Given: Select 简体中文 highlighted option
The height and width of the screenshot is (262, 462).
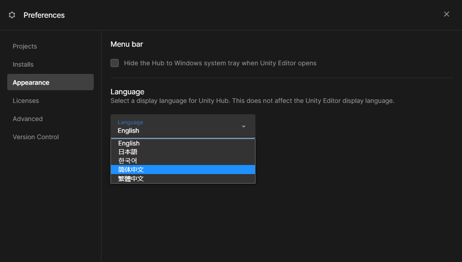Looking at the screenshot, I should pyautogui.click(x=183, y=170).
